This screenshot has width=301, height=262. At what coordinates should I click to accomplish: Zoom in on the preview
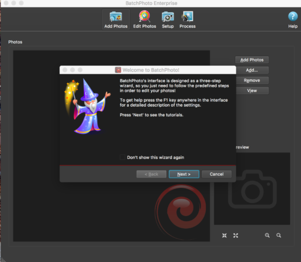click(267, 235)
